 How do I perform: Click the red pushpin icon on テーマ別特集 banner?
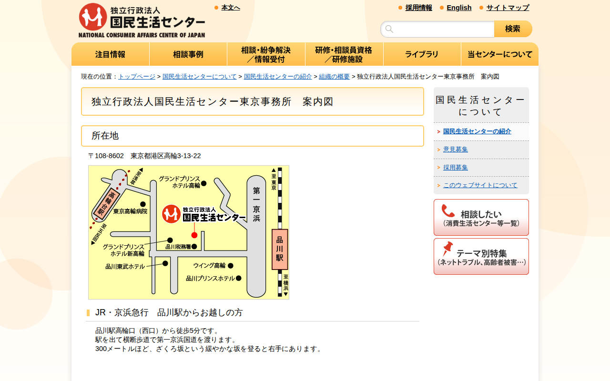click(x=447, y=249)
